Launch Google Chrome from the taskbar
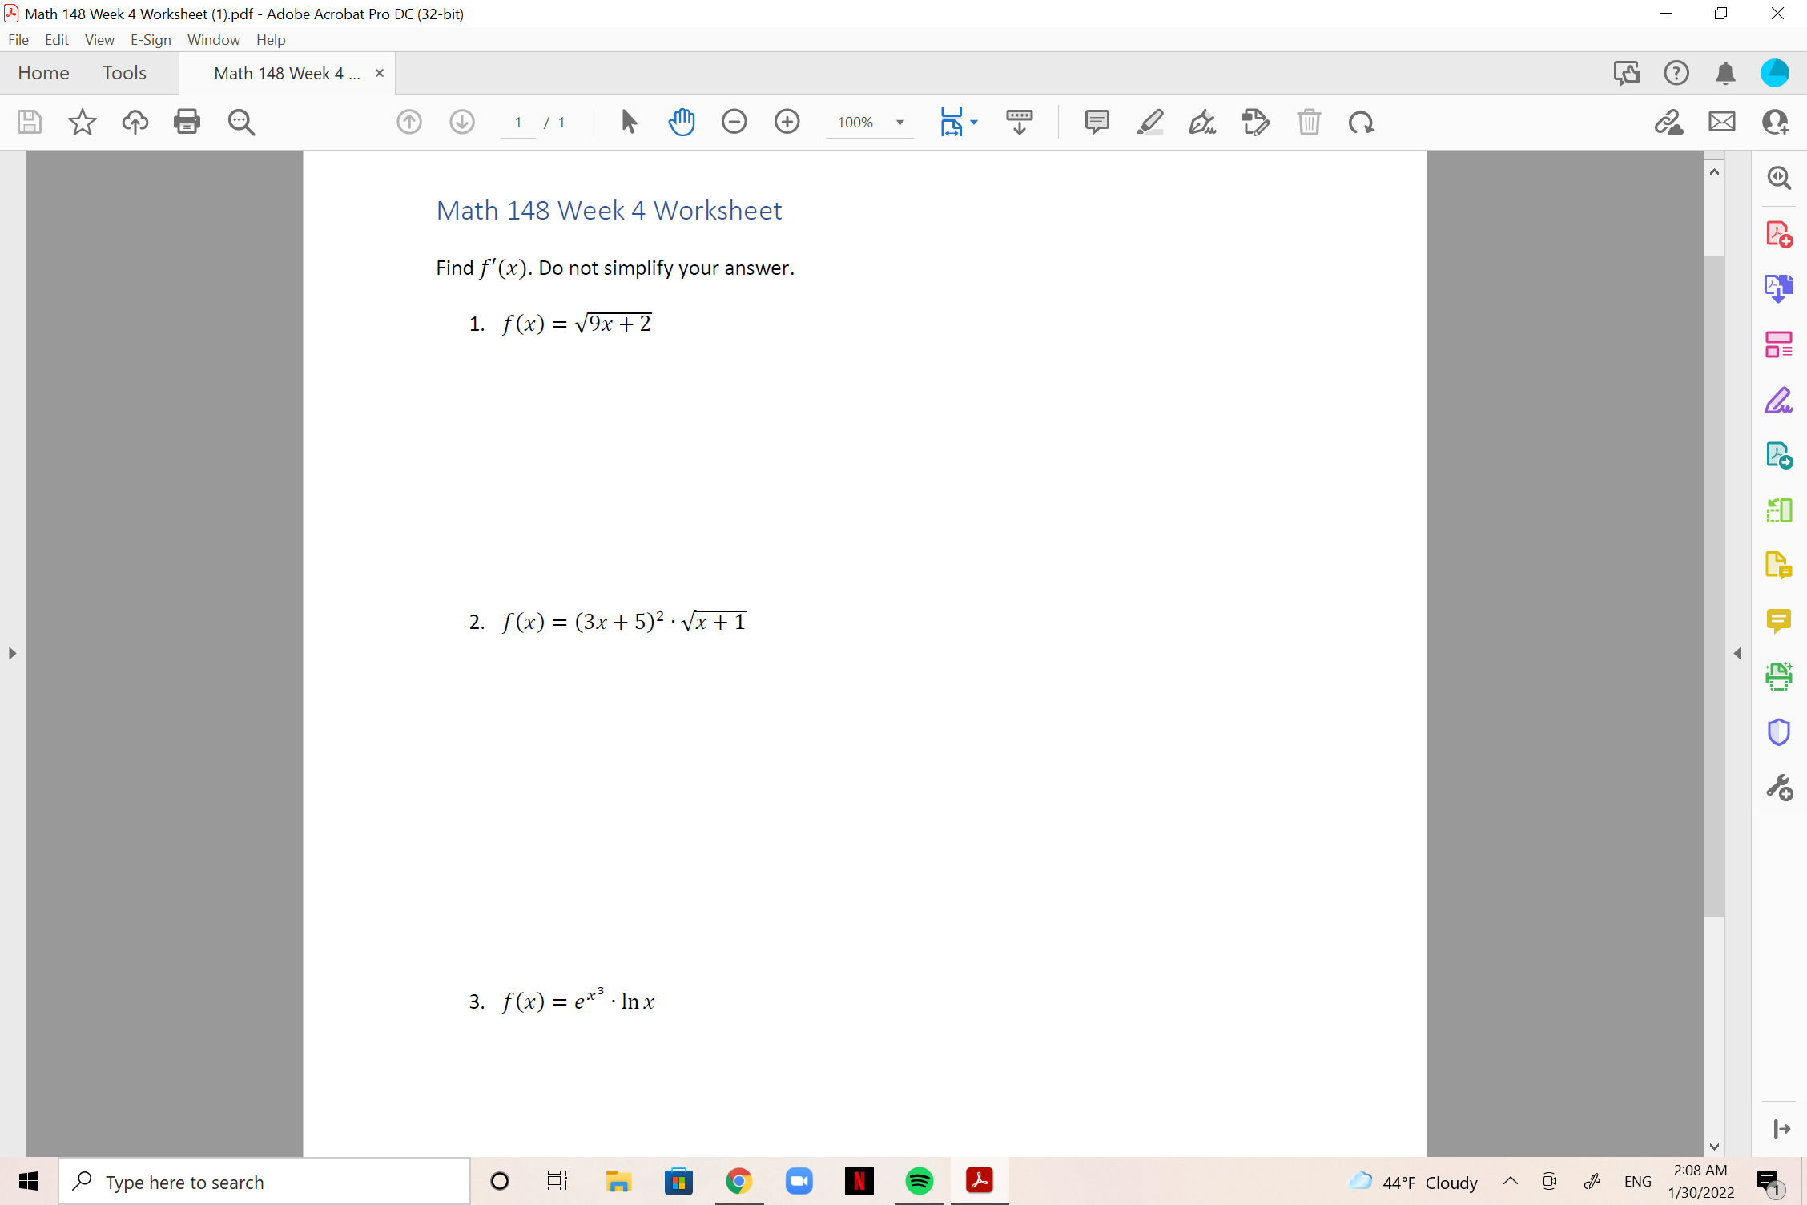 pyautogui.click(x=738, y=1181)
